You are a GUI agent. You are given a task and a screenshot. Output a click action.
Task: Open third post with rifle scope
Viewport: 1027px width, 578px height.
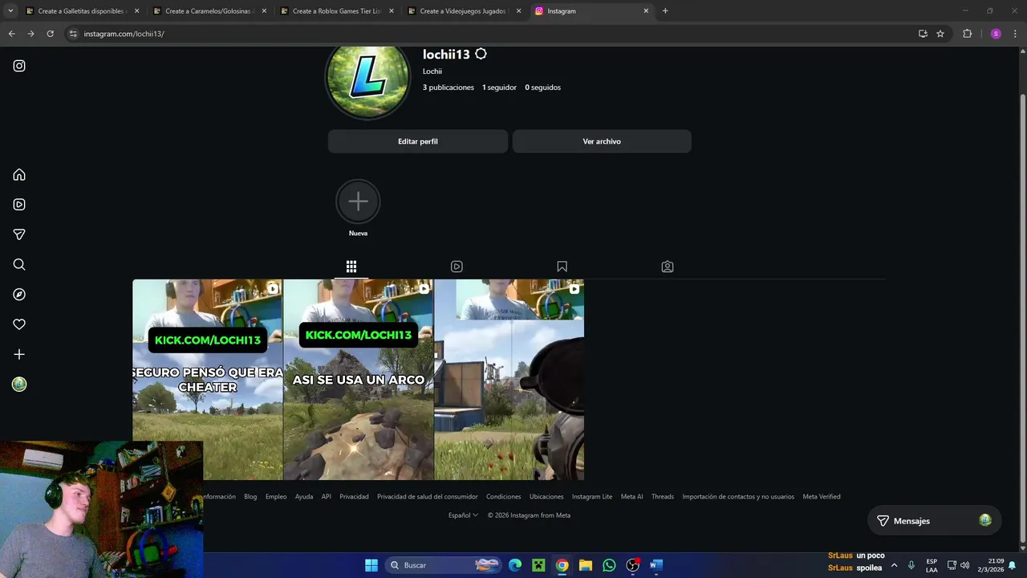coord(509,380)
